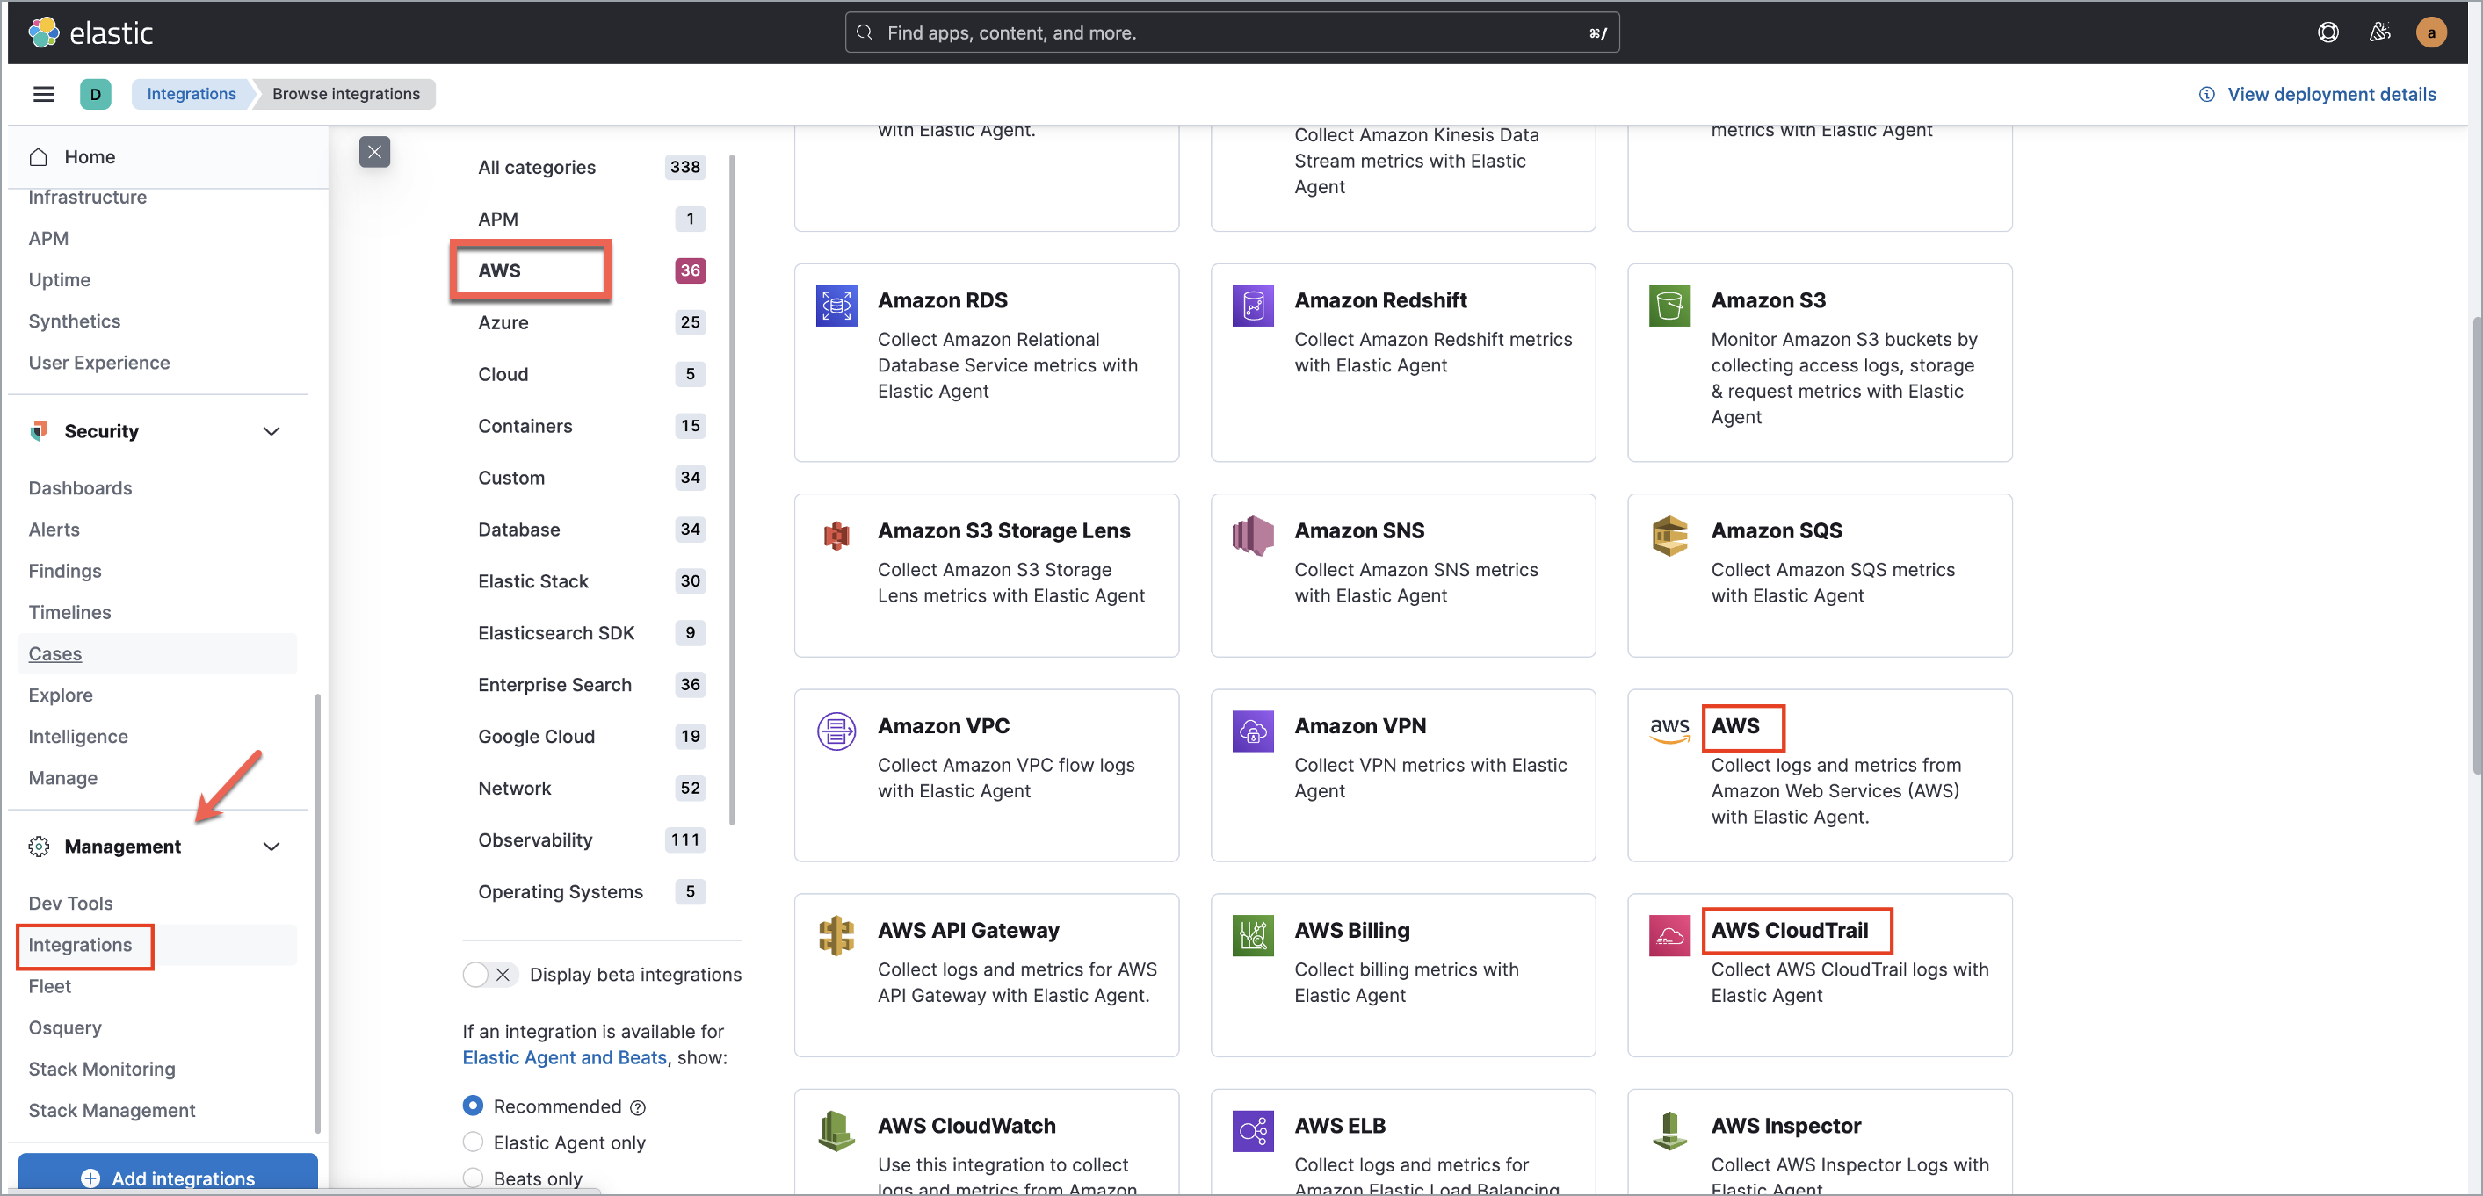Click the AWS CloudTrail integration icon
2483x1196 pixels.
coord(1669,935)
